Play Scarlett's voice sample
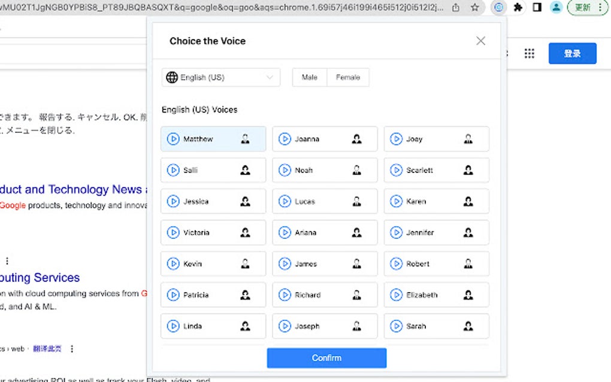This screenshot has height=382, width=611. click(397, 170)
